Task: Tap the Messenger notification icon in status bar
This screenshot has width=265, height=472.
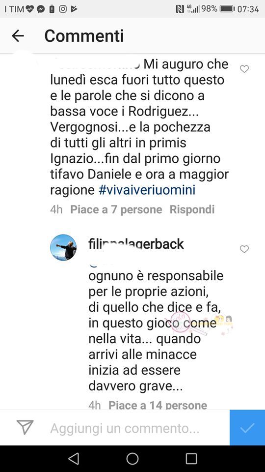Action: 41,9
